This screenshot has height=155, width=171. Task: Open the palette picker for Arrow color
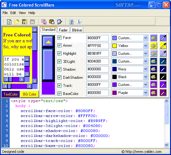154,46
